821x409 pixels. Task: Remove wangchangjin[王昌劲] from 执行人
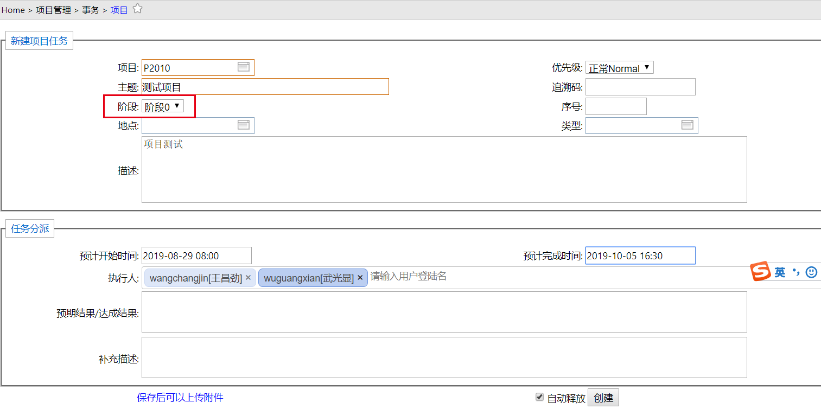tap(248, 278)
